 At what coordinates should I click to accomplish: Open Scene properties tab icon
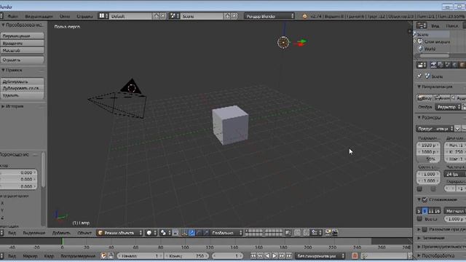tap(448, 65)
